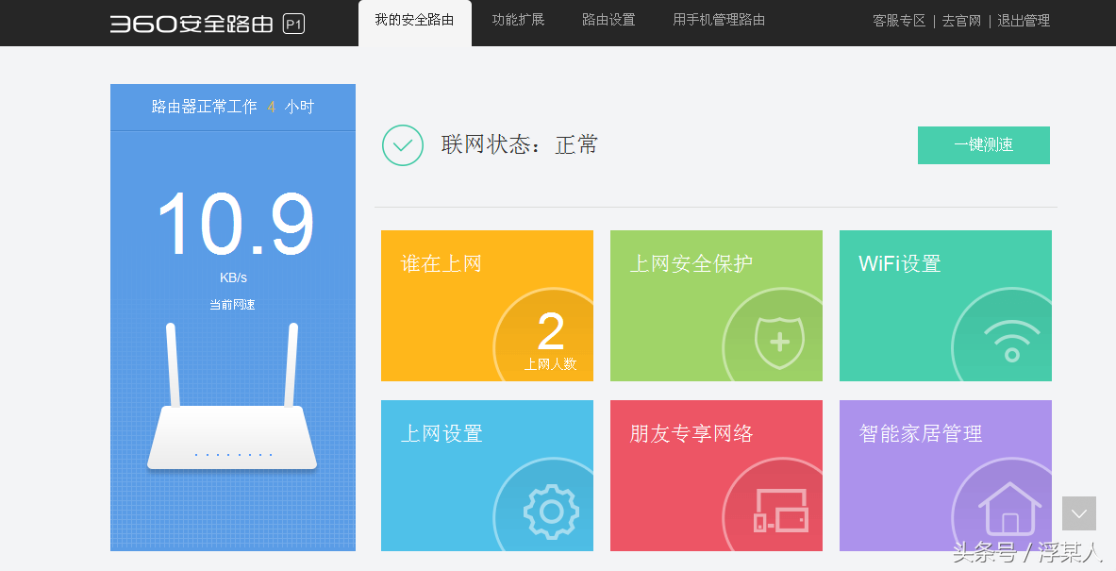This screenshot has width=1116, height=571.
Task: Click the guest devices icon
Action: click(781, 511)
